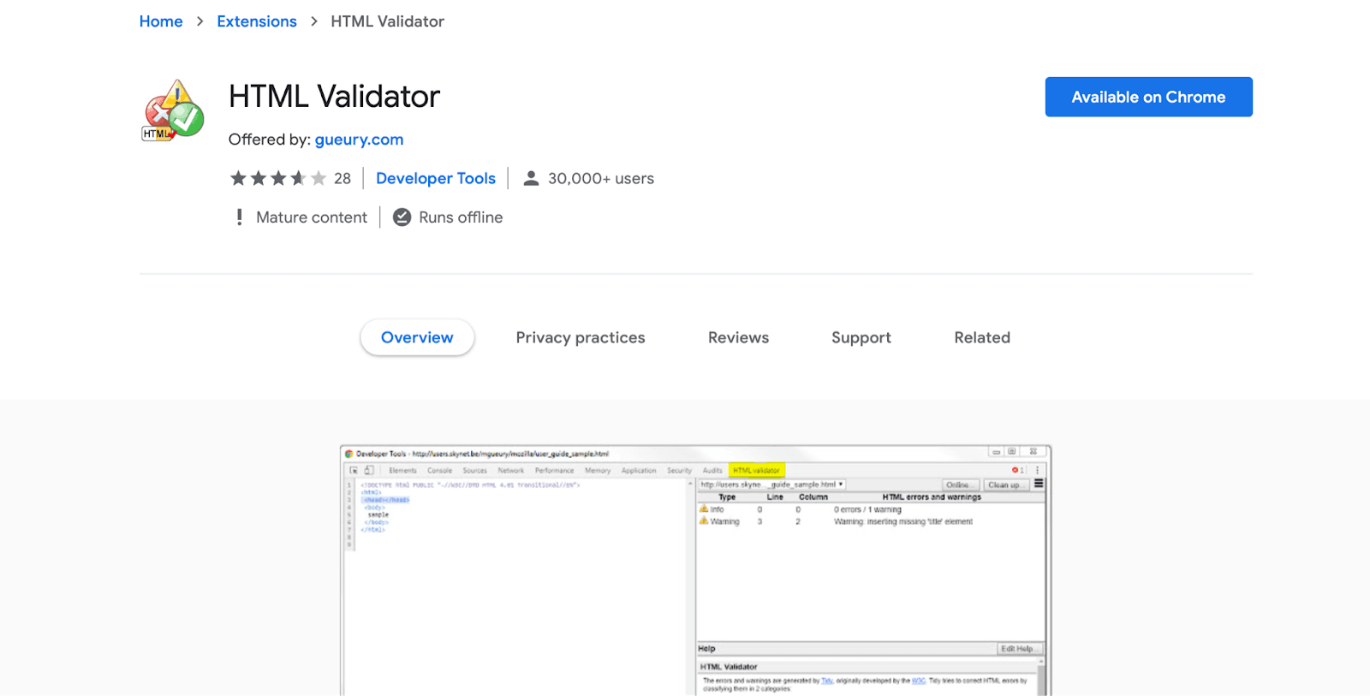Viewport: 1370px width, 696px height.
Task: Click the HTML Validator page title
Action: click(x=334, y=97)
